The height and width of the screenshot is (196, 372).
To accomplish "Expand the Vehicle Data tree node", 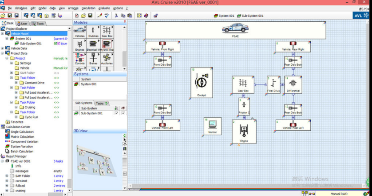I will (2, 48).
